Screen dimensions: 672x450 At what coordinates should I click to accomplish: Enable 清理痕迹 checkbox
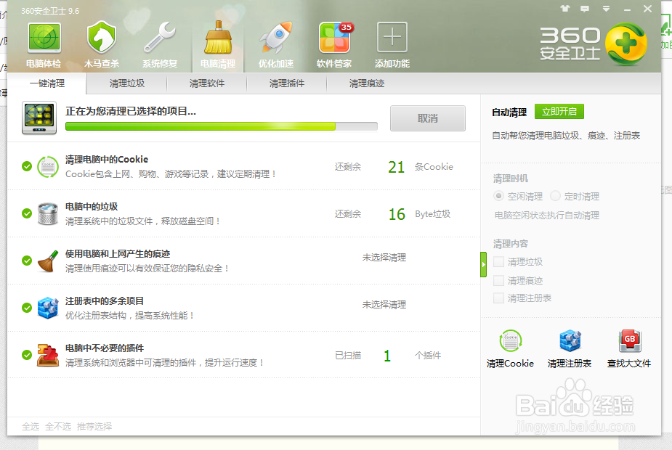coord(498,280)
